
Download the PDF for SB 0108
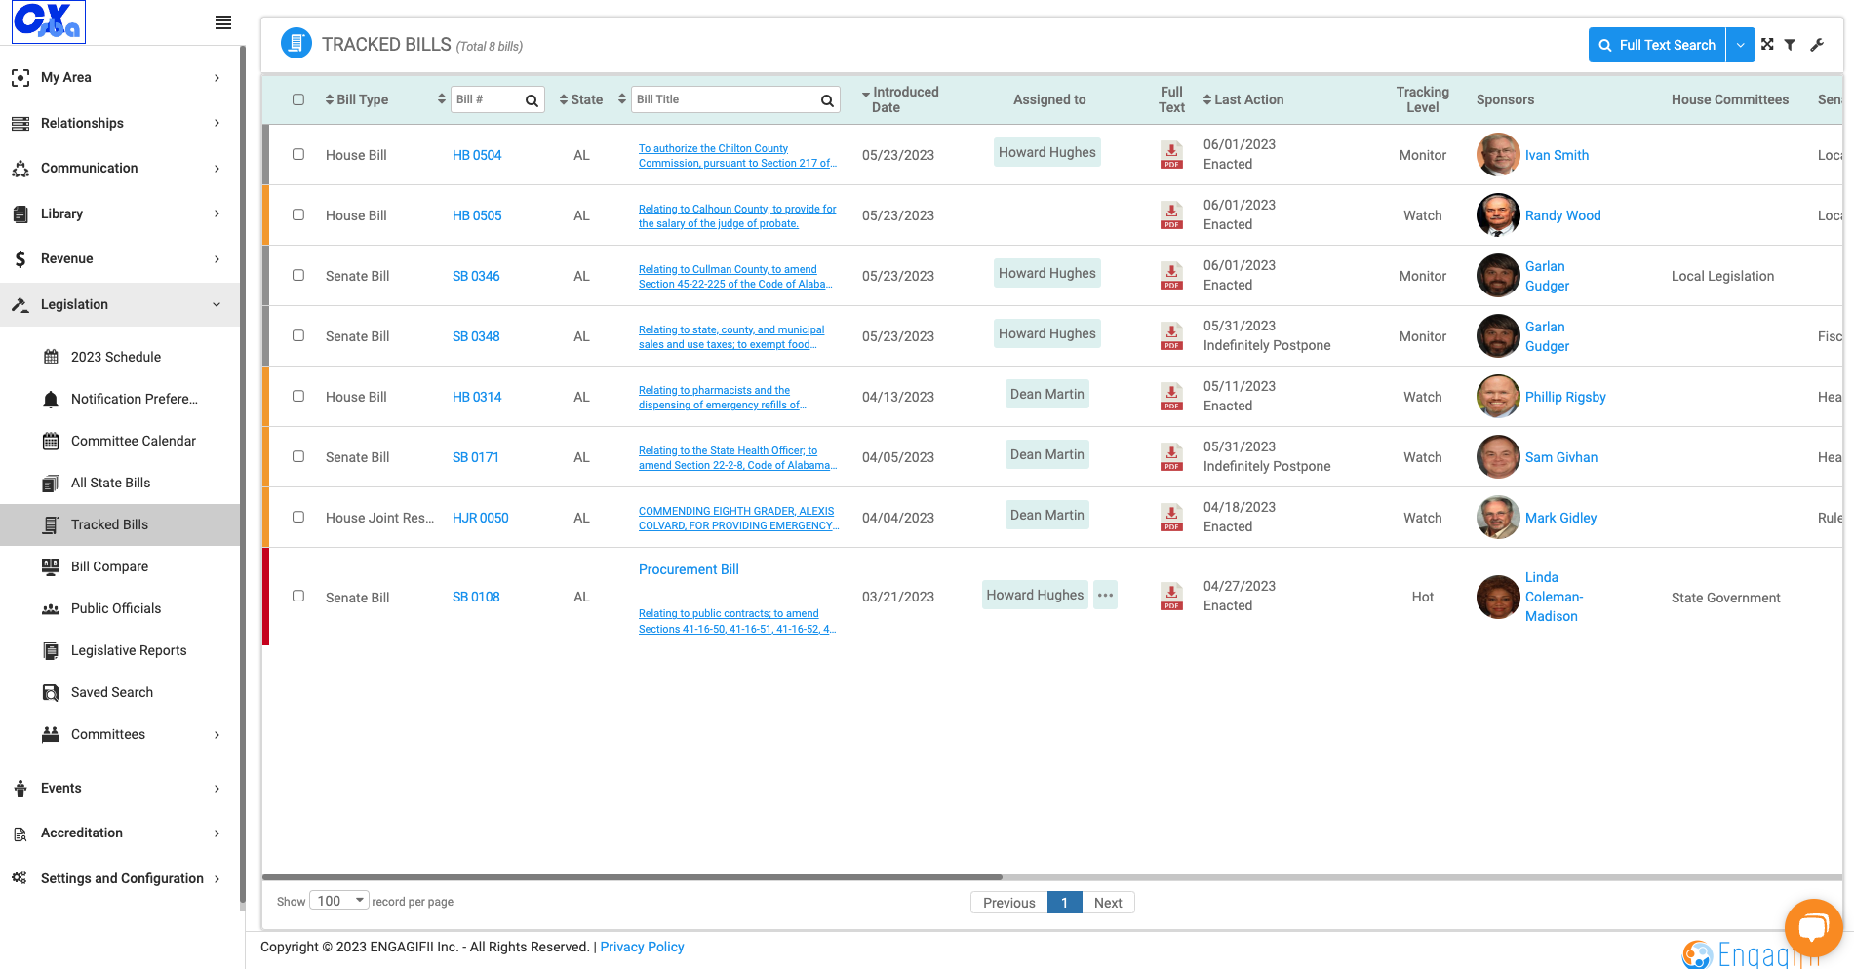tap(1171, 597)
